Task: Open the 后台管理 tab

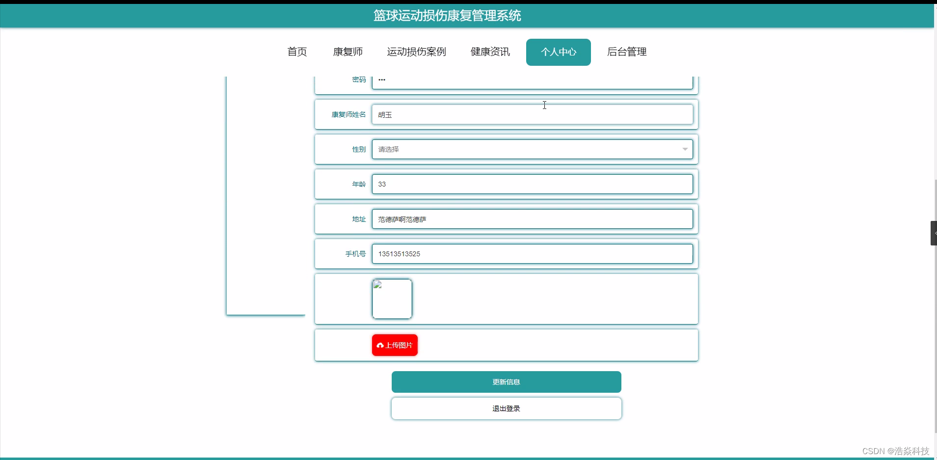Action: (x=627, y=52)
